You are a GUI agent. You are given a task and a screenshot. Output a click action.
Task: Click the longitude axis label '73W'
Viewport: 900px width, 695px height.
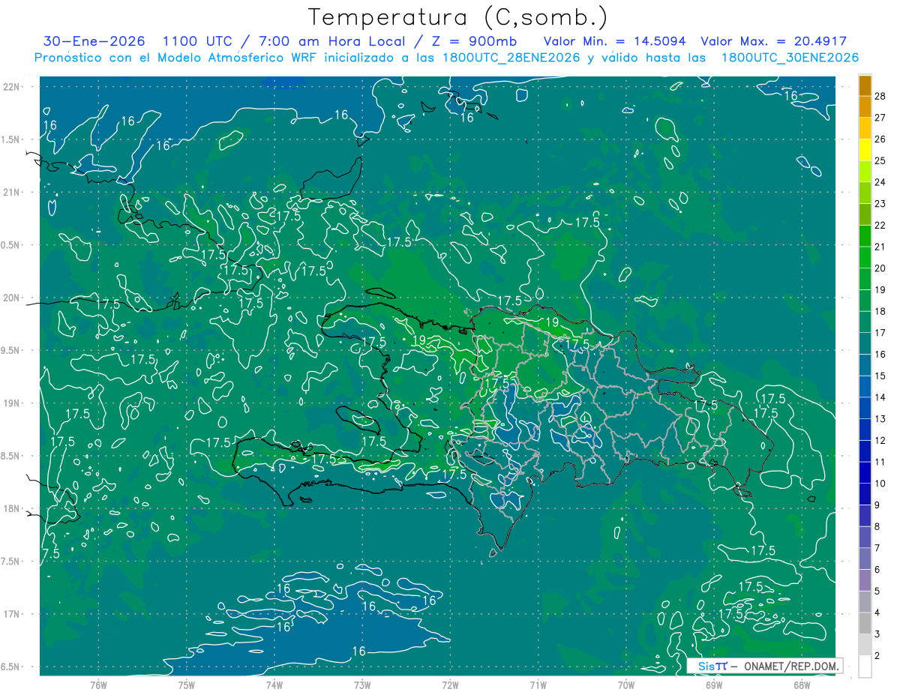pos(362,685)
